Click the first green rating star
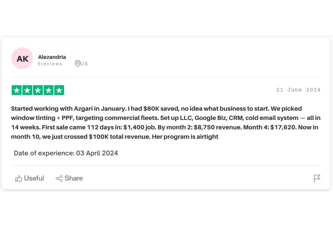 [x=17, y=90]
